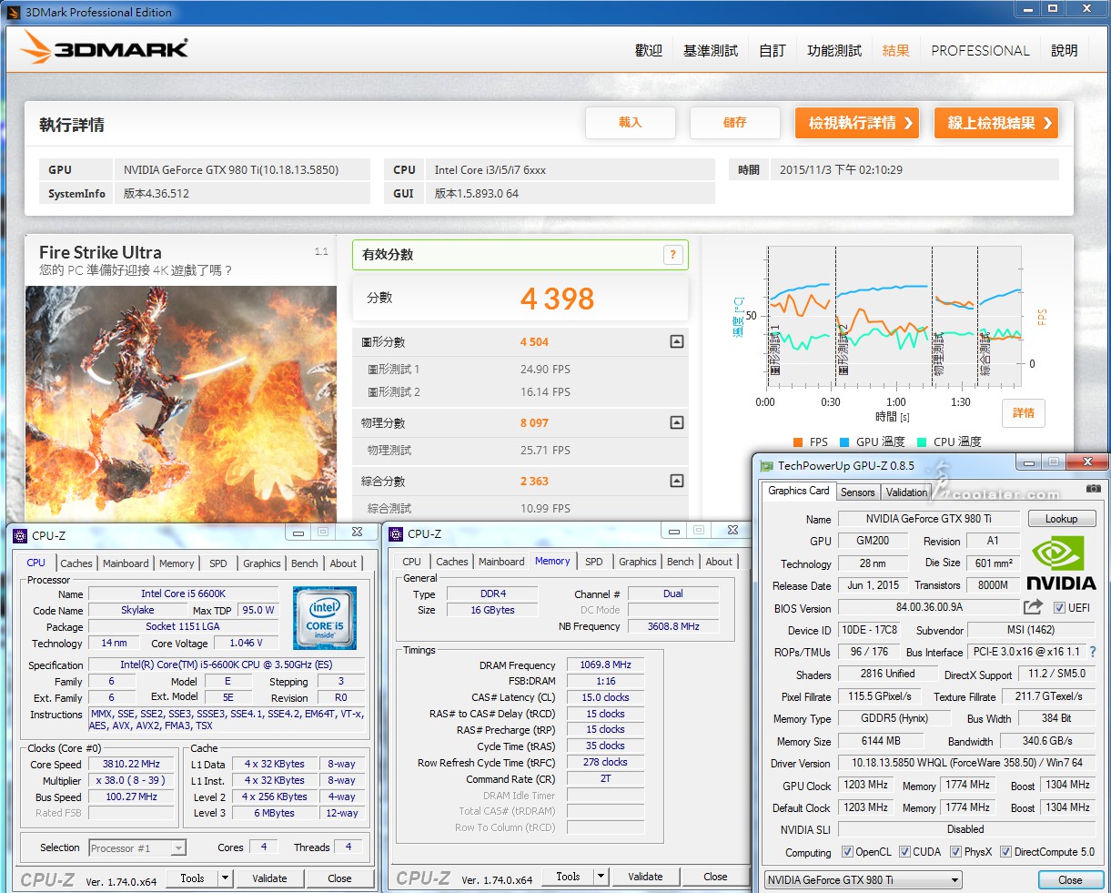Click the blue GPU 溫度 legend swatch
Screen dimensions: 1111x893
coord(844,442)
